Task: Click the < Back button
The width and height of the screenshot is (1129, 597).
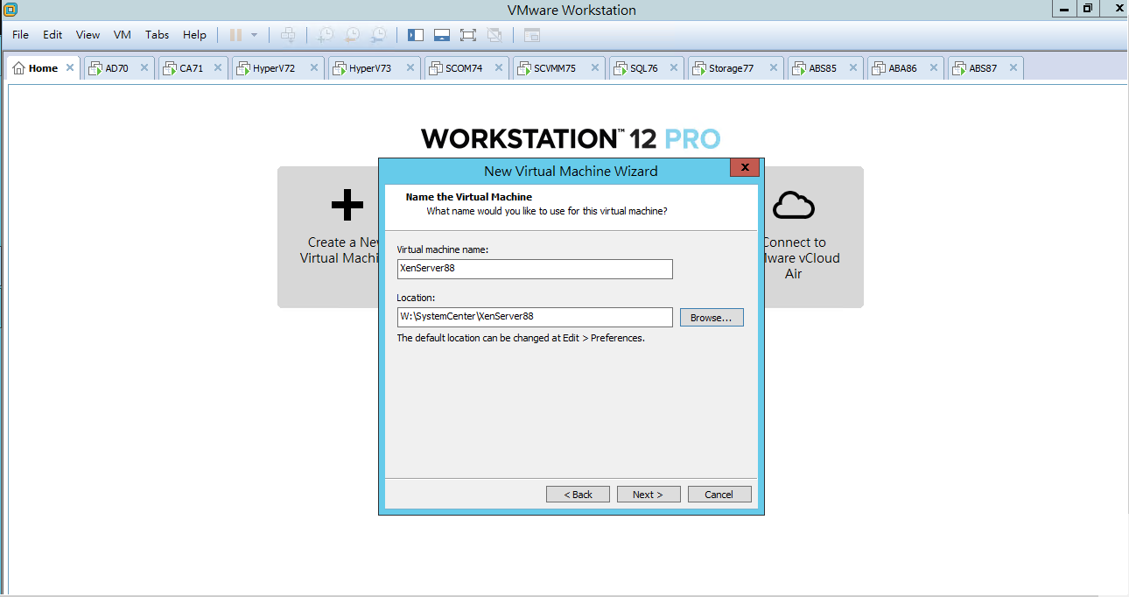Action: [x=578, y=495]
